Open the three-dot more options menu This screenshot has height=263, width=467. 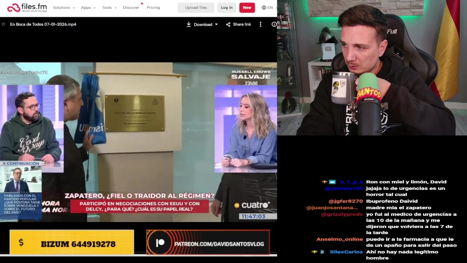260,24
